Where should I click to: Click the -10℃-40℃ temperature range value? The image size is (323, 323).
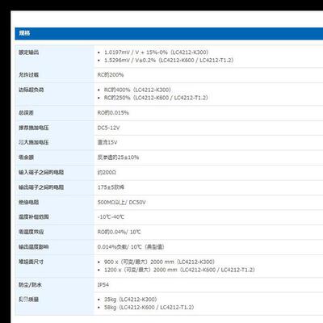pyautogui.click(x=111, y=216)
